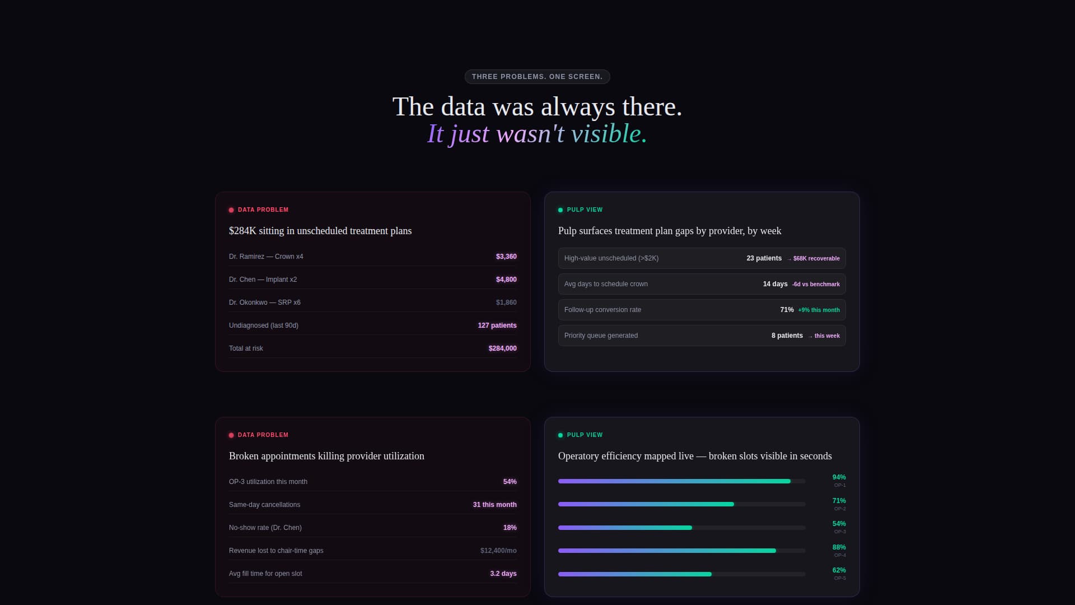The width and height of the screenshot is (1075, 605).
Task: Click the '+9% this month' tag
Action: [819, 310]
